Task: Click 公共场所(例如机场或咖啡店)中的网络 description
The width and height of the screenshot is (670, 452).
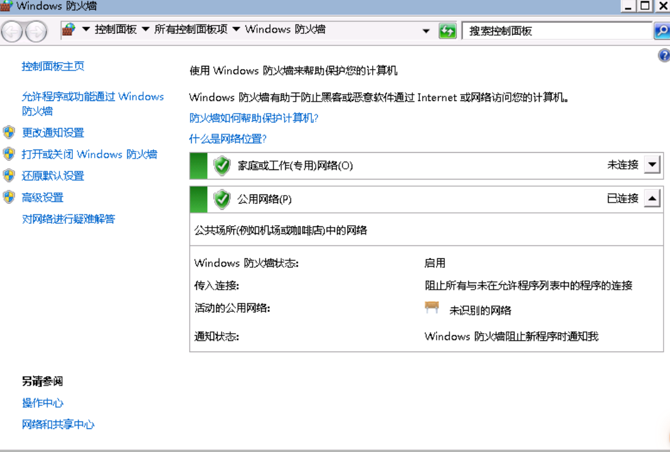Action: 281,231
